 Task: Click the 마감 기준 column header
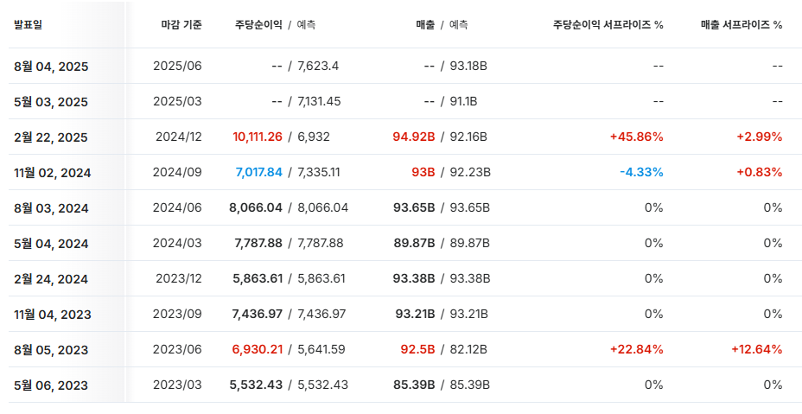(181, 25)
